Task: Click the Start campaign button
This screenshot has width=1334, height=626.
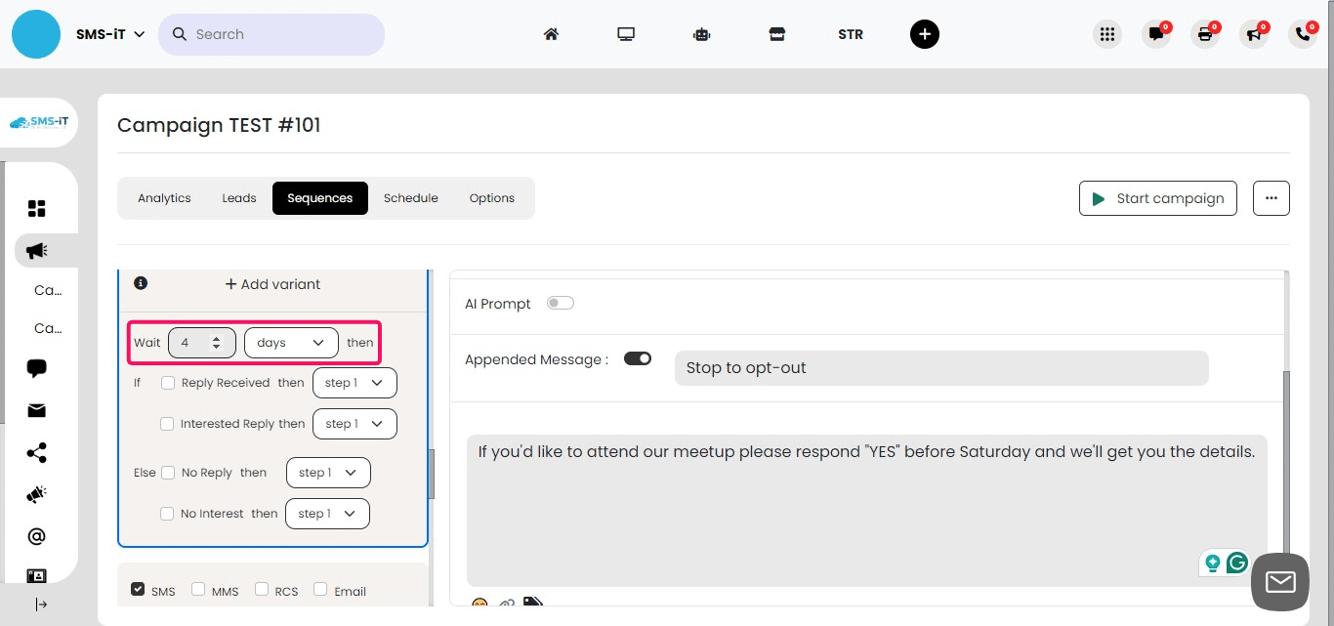Action: (1157, 197)
